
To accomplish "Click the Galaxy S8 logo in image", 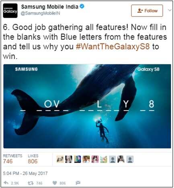I will (148, 69).
